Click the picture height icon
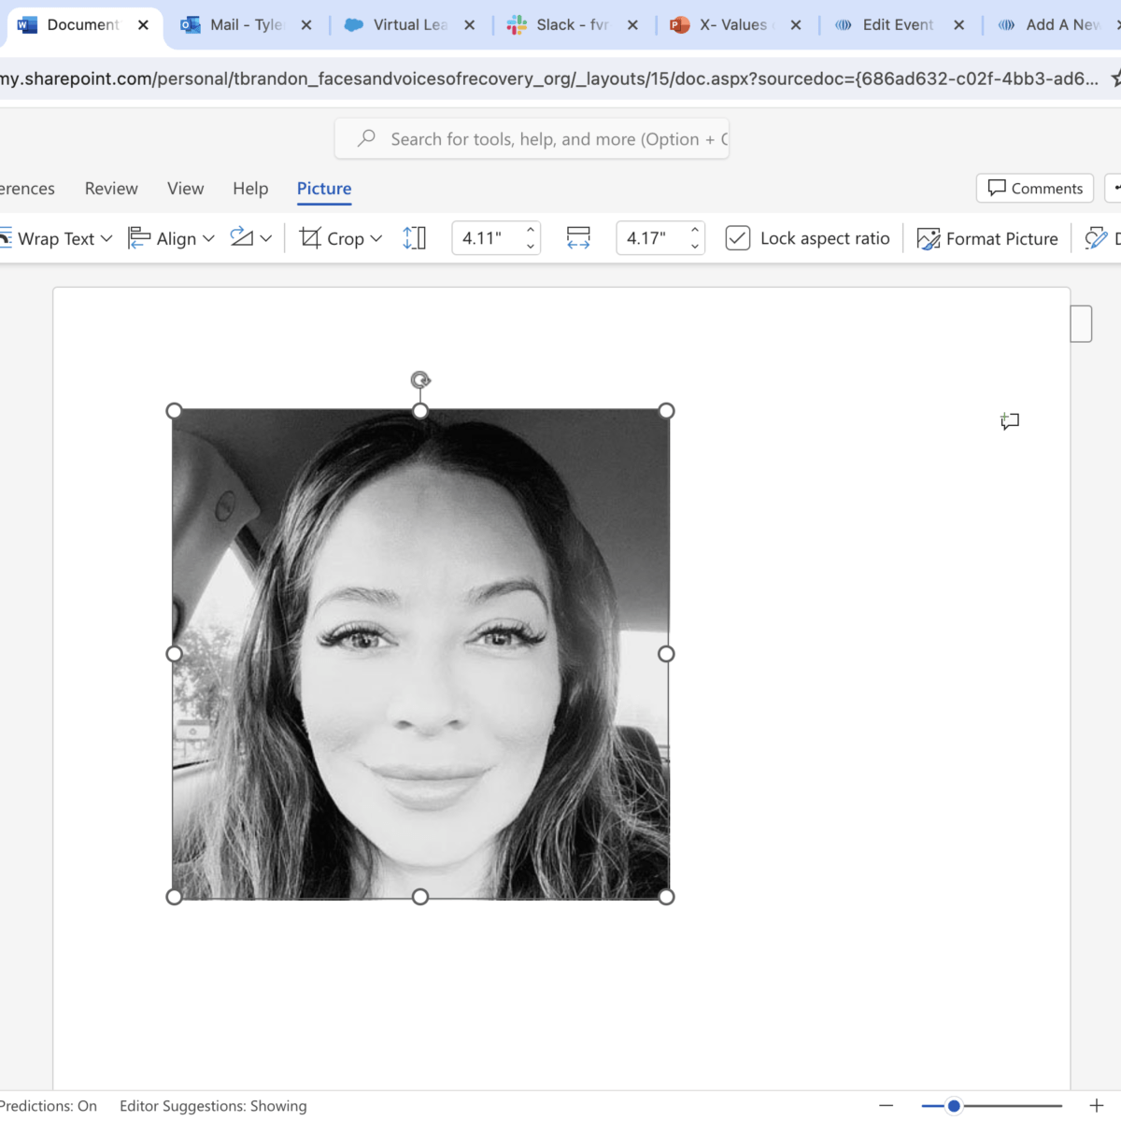 point(414,238)
